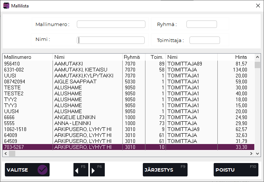Click the POISTU exit button
This screenshot has width=264, height=182.
click(x=236, y=170)
